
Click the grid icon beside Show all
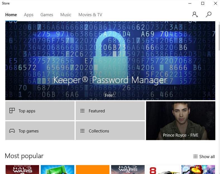tap(195, 157)
